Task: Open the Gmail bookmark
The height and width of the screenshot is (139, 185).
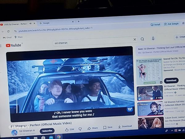Action: (7, 37)
